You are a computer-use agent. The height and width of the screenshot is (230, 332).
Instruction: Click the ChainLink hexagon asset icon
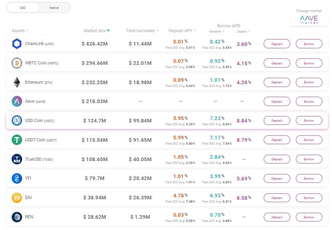click(17, 44)
